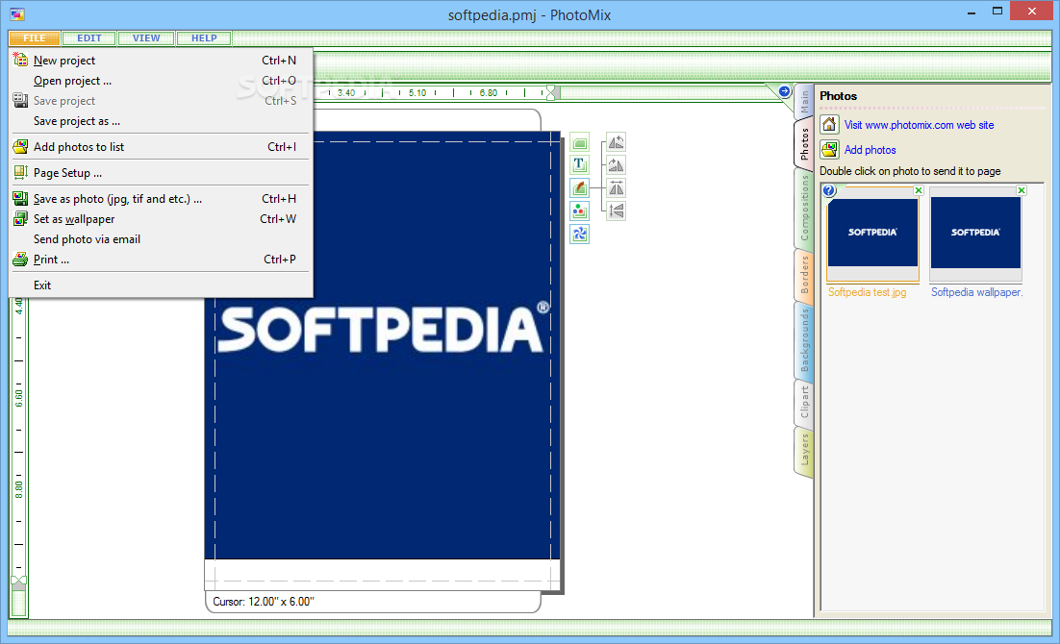Switch to the Main side tab
Viewport: 1060px width, 644px height.
click(804, 101)
